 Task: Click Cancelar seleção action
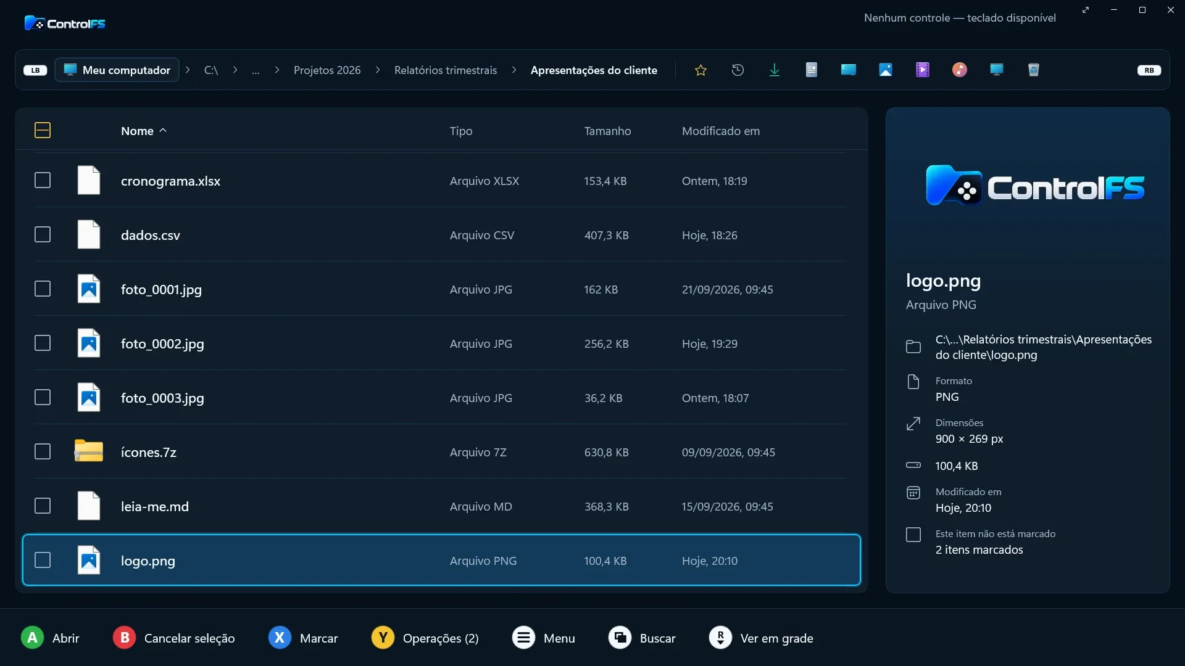click(x=173, y=638)
